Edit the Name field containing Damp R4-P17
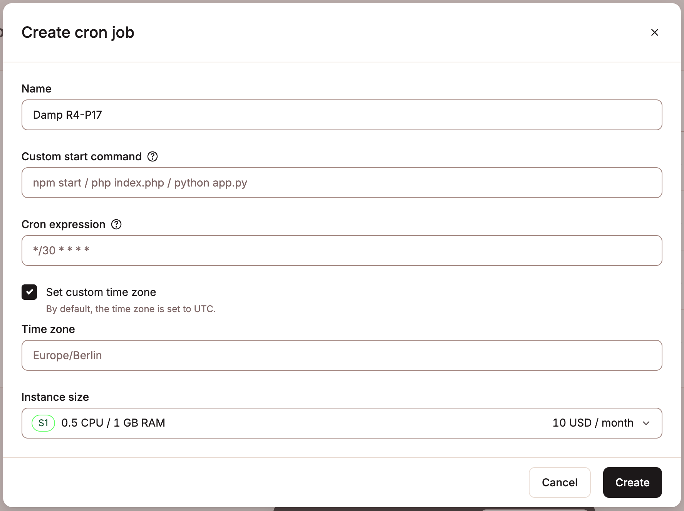The width and height of the screenshot is (684, 511). 342,115
